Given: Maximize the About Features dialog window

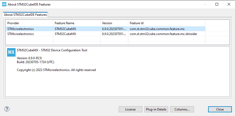Looking at the screenshot, I should click(217, 4).
